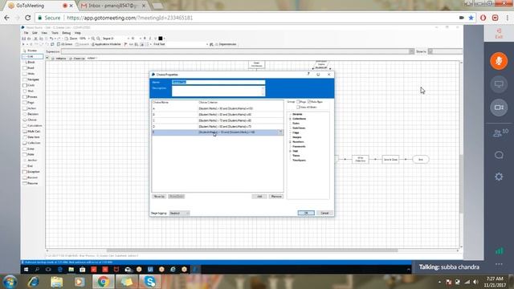This screenshot has height=289, width=514.
Task: Toggle the View All Items checkbox
Action: click(x=298, y=107)
